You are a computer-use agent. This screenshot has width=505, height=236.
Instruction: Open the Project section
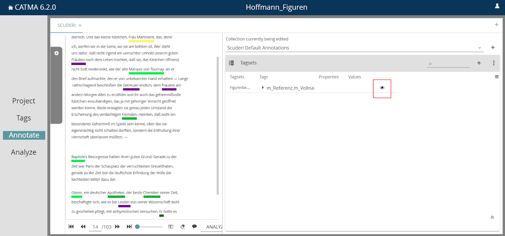tap(24, 101)
